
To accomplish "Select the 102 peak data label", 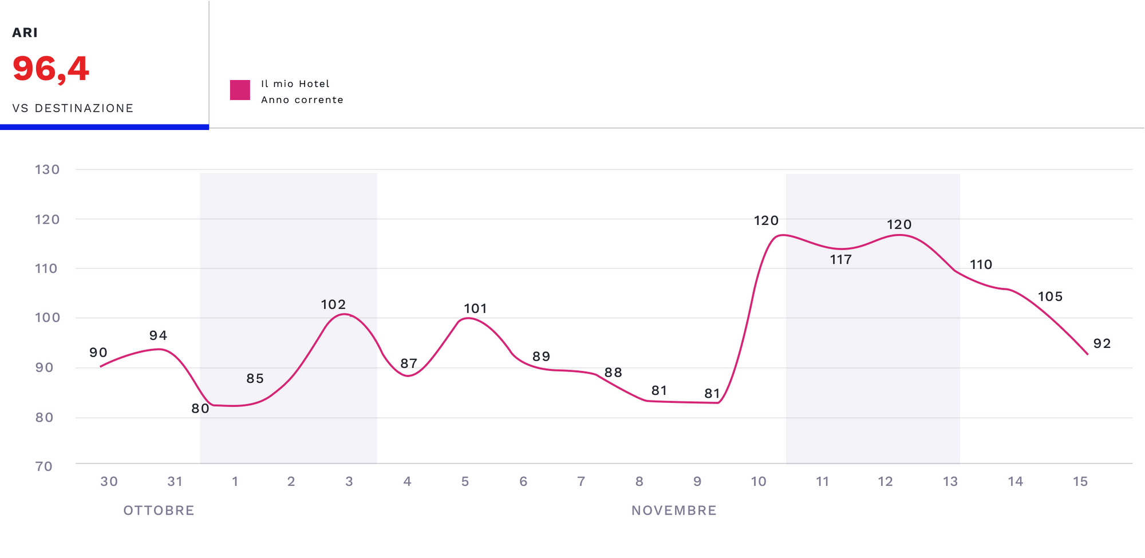I will point(333,304).
